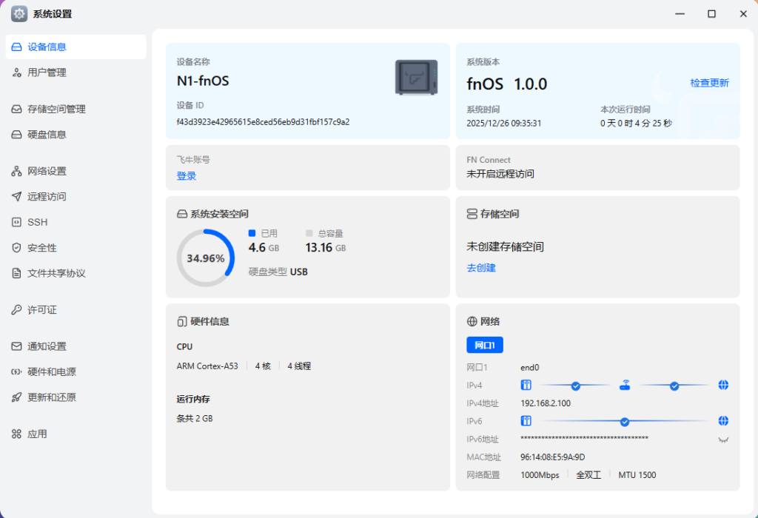Click the NAS device thumbnail image
The width and height of the screenshot is (758, 518).
point(415,78)
